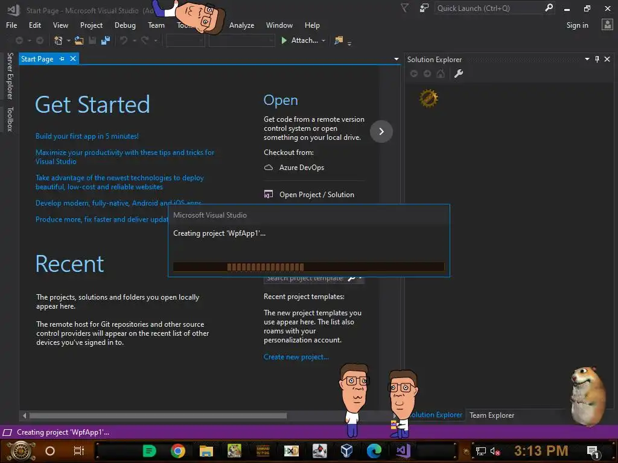The height and width of the screenshot is (463, 618).
Task: Open the New Project button dropdown arrow
Action: (69, 40)
